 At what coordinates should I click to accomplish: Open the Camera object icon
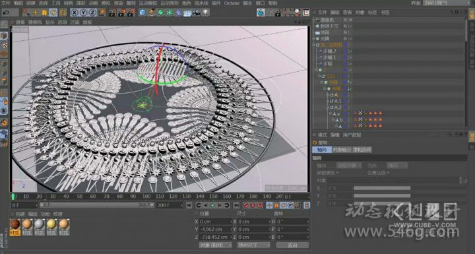pos(197,13)
